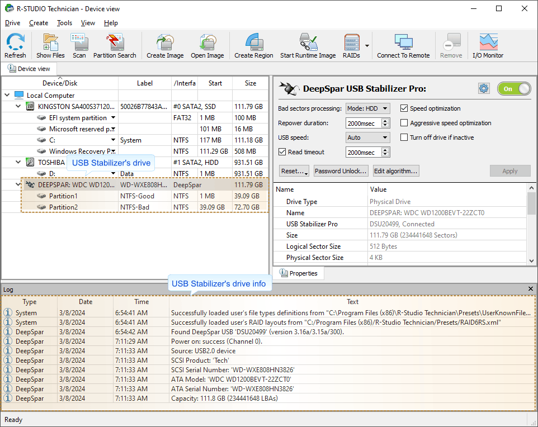Click the Windows Recovery partition icon
Image resolution: width=538 pixels, height=427 pixels.
[x=41, y=151]
